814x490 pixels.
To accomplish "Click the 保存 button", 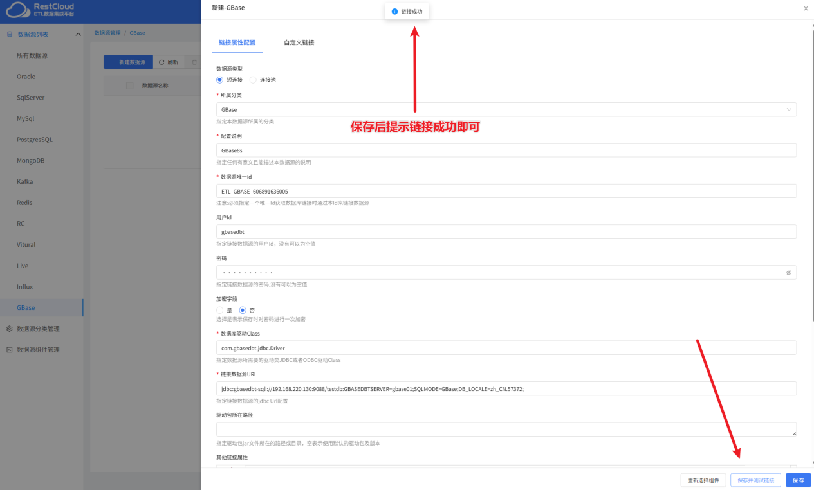I will click(799, 480).
